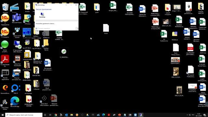
Task: Open Outlook from the taskbar
Action: tap(66, 115)
